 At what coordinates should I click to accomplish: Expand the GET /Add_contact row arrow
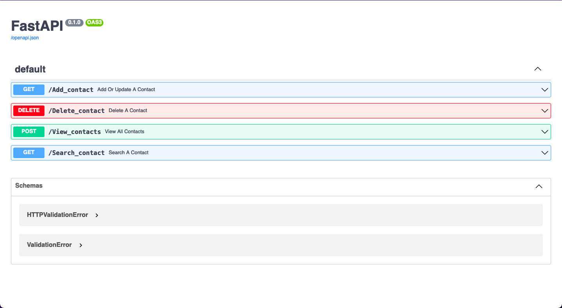coord(545,90)
